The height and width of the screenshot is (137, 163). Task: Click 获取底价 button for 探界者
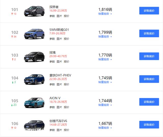click(x=149, y=11)
